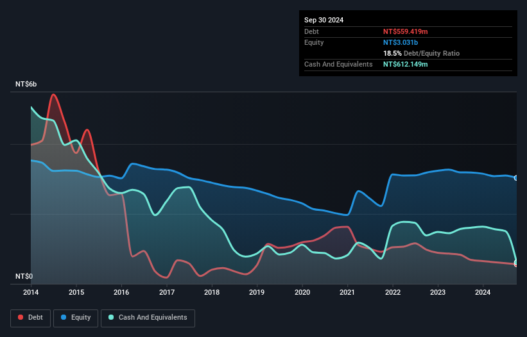This screenshot has width=527, height=337.
Task: Click the NT$559.419m debt value
Action: pyautogui.click(x=405, y=31)
